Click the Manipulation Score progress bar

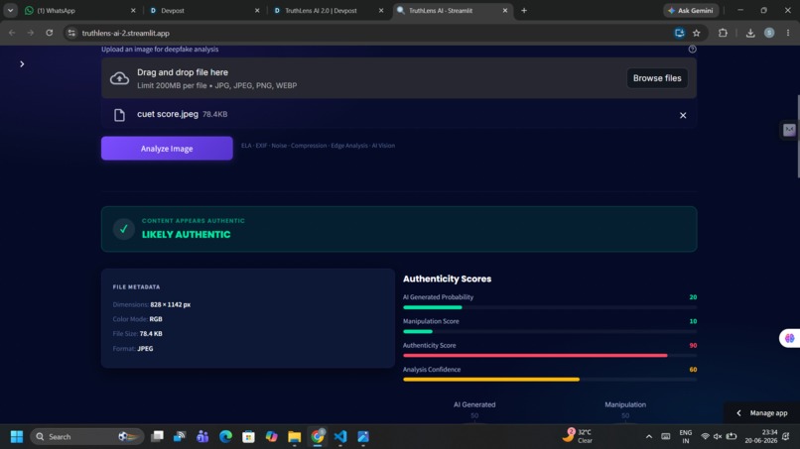coord(550,332)
